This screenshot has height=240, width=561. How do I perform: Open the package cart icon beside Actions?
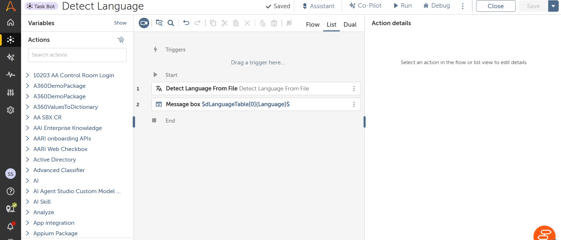(x=121, y=40)
